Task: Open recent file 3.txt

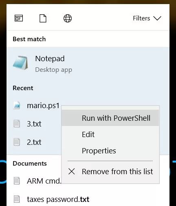Action: (34, 124)
